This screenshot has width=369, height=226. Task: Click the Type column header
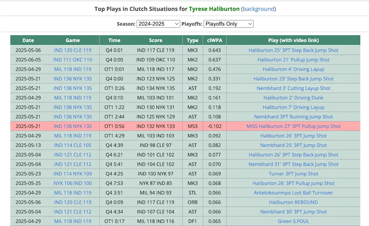pos(193,40)
